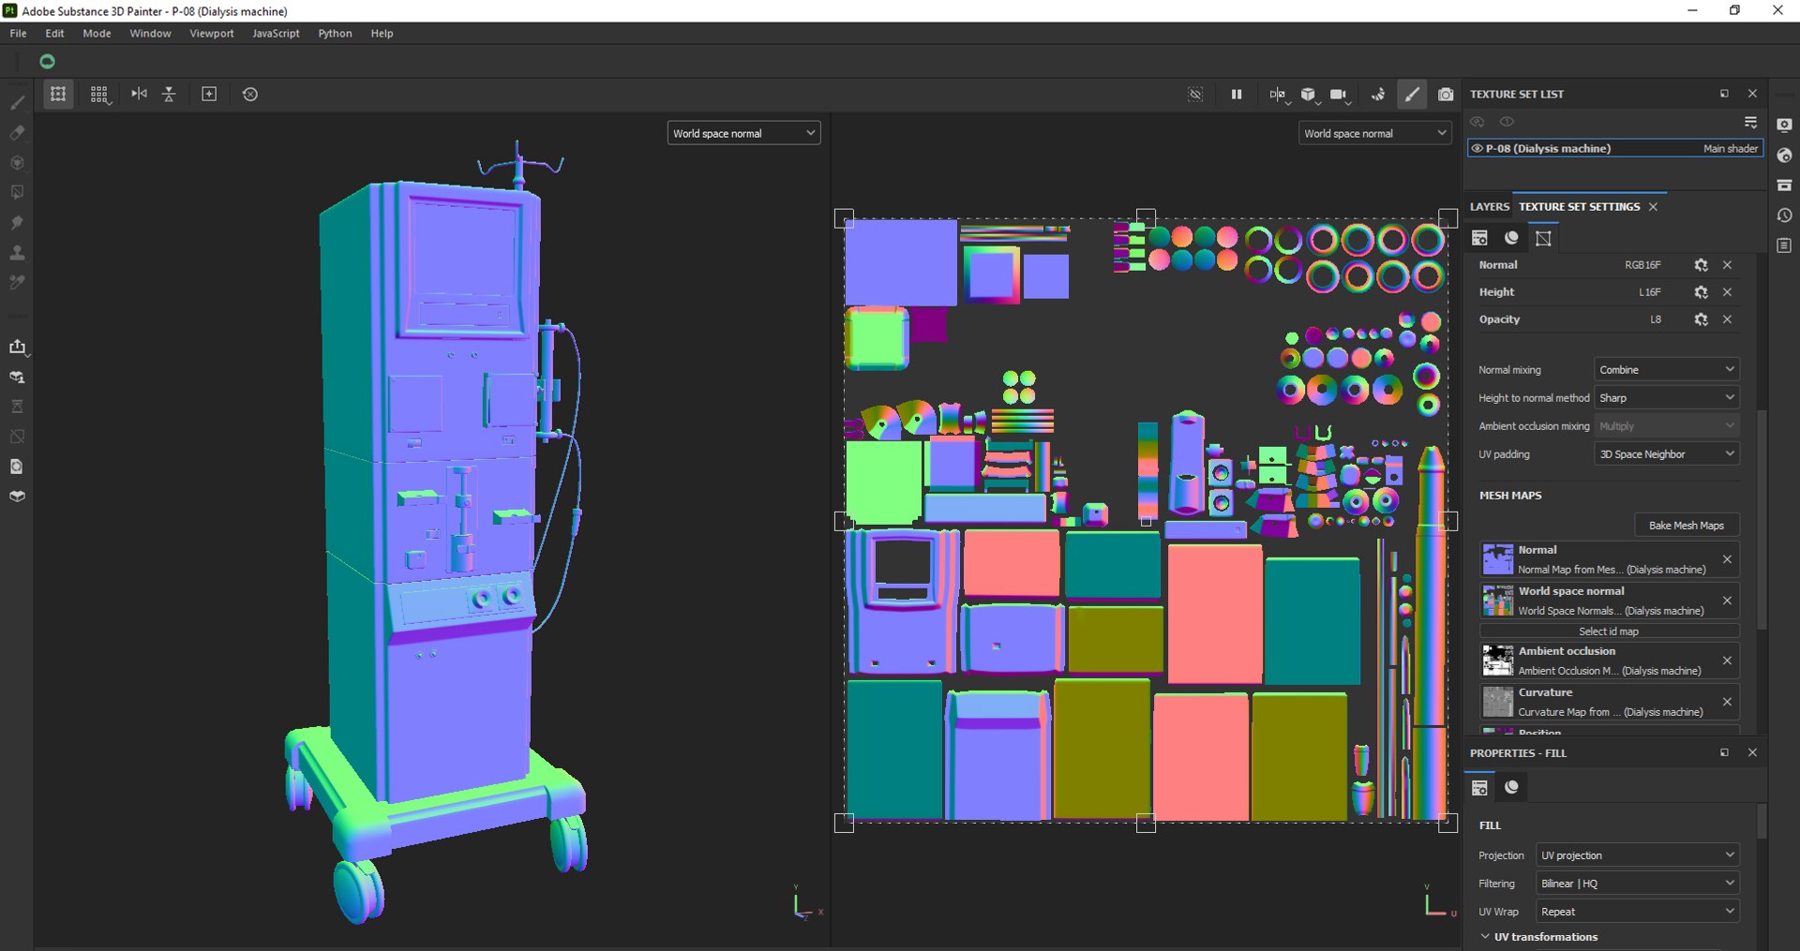The width and height of the screenshot is (1800, 951).
Task: Open the History clock icon in right dock
Action: tap(1784, 215)
